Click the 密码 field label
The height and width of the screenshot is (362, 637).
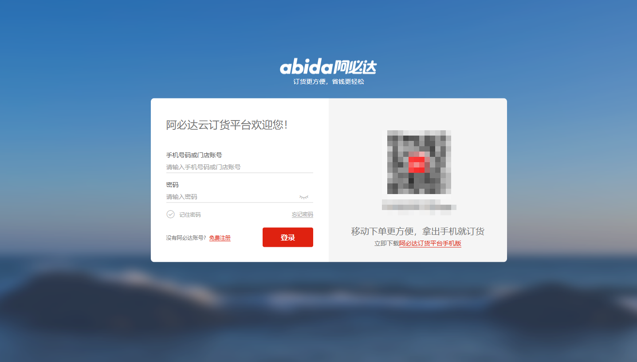point(173,185)
